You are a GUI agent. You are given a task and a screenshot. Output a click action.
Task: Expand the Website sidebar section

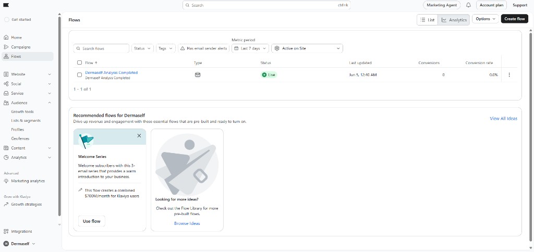point(50,74)
